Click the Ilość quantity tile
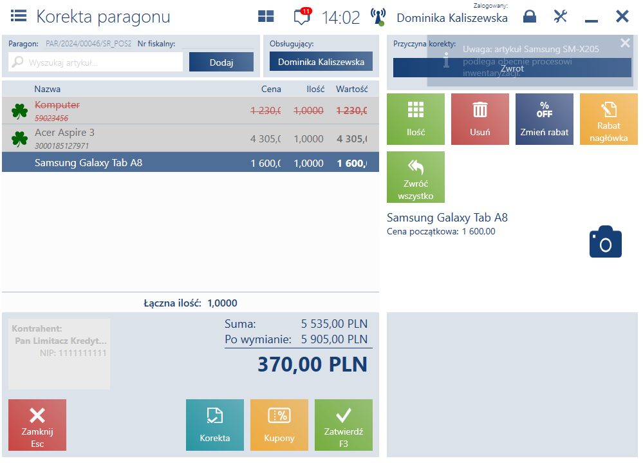The height and width of the screenshot is (463, 643). pyautogui.click(x=415, y=119)
